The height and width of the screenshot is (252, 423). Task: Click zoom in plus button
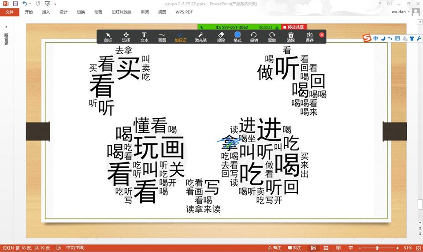(x=397, y=248)
